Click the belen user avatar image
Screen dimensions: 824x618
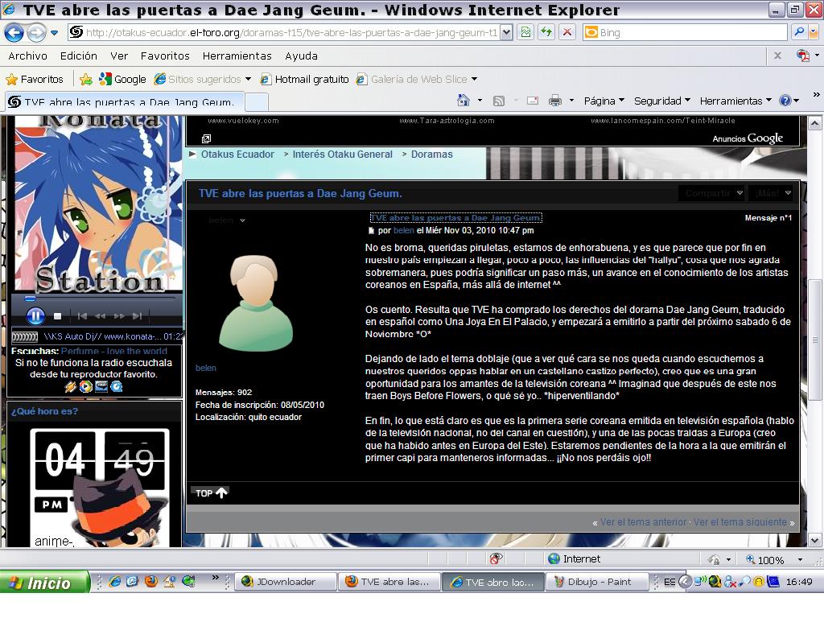255,303
